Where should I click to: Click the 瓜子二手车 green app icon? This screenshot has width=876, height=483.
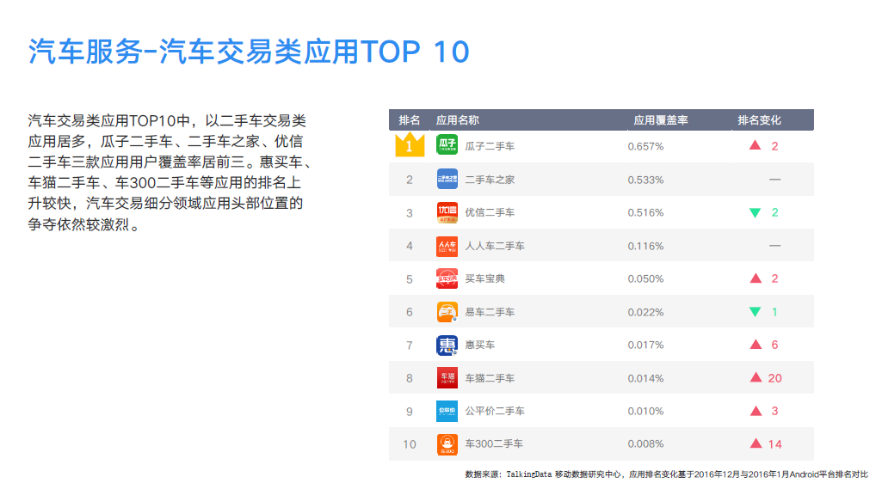coord(447,145)
